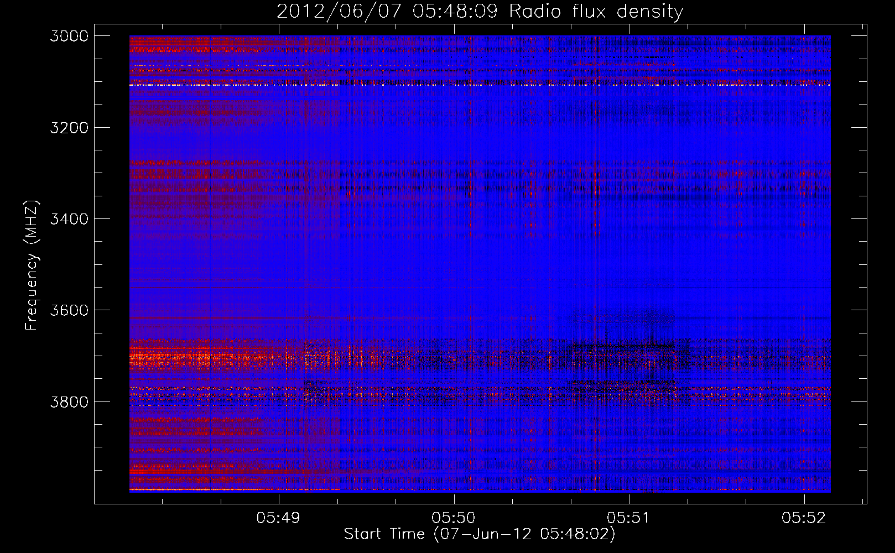Select the 3200 frequency tick label

[x=69, y=128]
